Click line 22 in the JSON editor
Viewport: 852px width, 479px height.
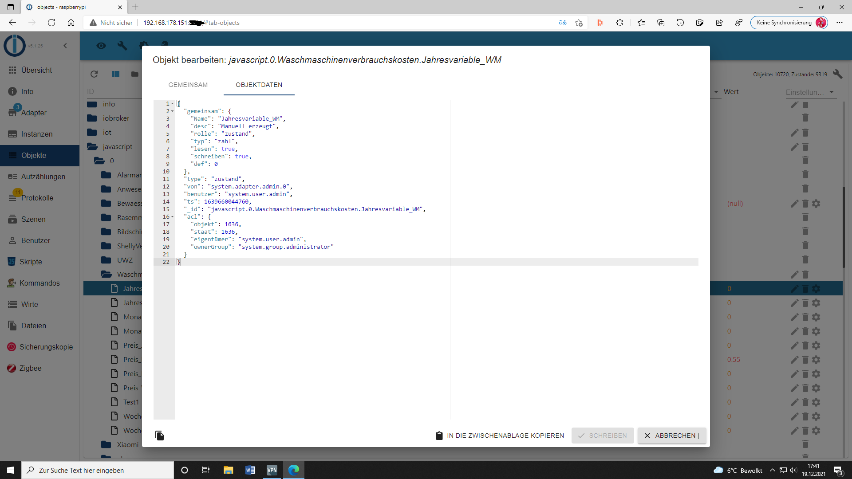point(311,262)
